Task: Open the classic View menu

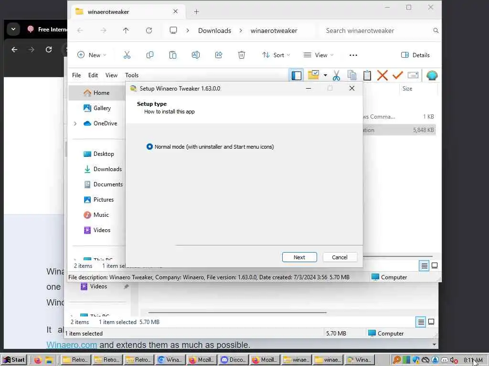Action: pyautogui.click(x=111, y=75)
